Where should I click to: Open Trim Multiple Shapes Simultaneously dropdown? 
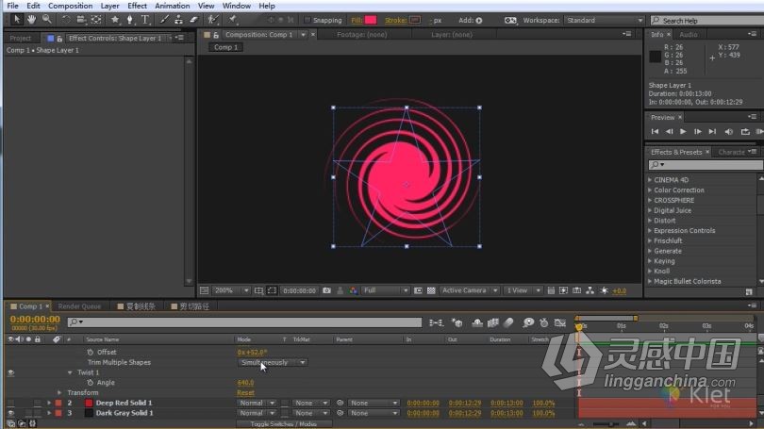[x=273, y=362]
